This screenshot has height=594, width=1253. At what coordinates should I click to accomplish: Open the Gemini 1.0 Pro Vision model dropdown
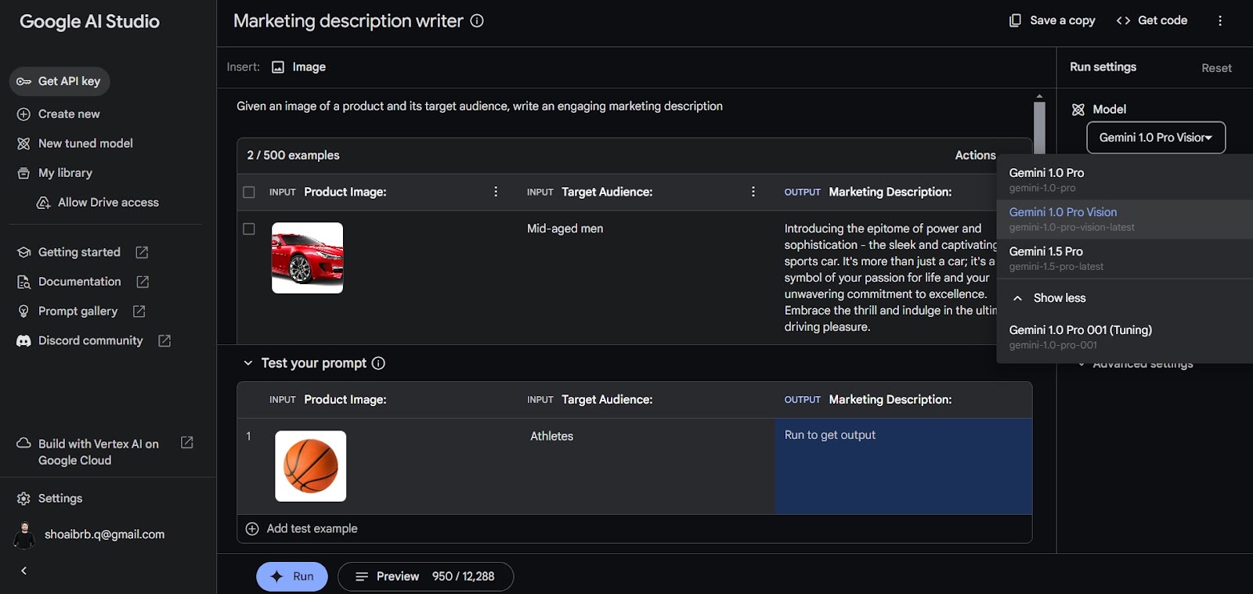[1156, 138]
